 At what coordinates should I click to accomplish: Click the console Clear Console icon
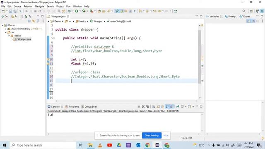point(154,107)
